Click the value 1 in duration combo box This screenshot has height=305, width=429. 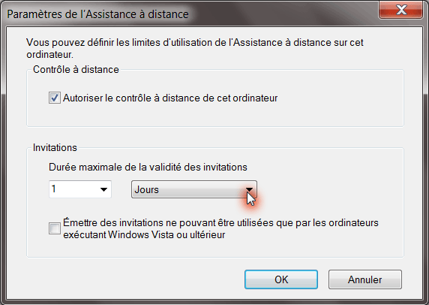tap(54, 189)
